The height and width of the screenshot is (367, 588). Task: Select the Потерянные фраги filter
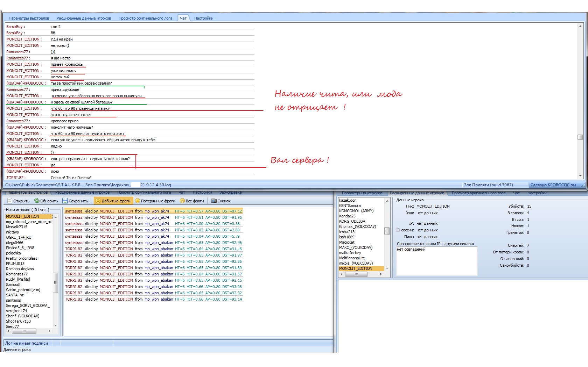click(x=155, y=201)
